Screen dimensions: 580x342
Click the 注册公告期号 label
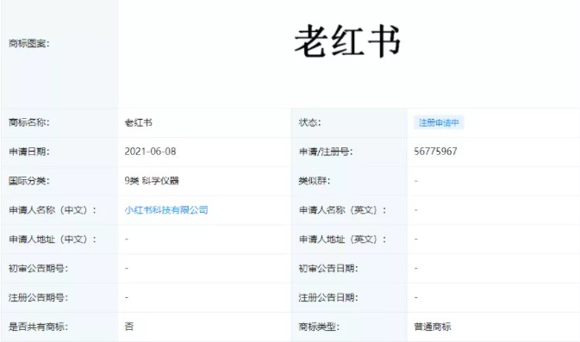(x=38, y=297)
